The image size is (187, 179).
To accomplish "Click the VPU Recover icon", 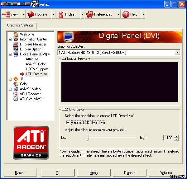I will (x=16, y=94).
